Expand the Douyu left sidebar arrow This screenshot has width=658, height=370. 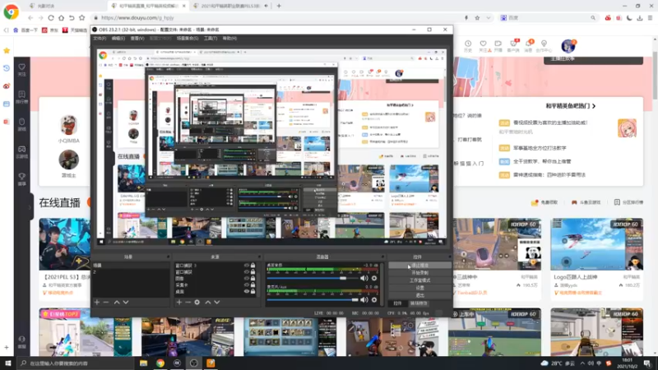click(30, 207)
